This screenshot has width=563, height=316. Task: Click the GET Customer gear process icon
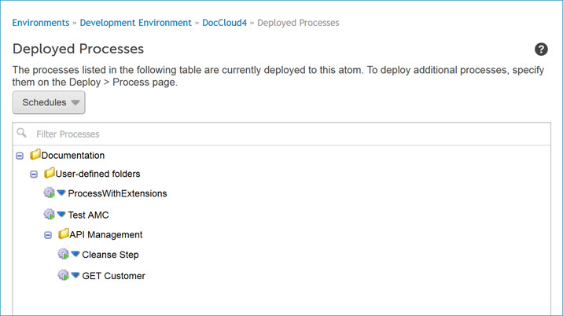click(x=63, y=275)
